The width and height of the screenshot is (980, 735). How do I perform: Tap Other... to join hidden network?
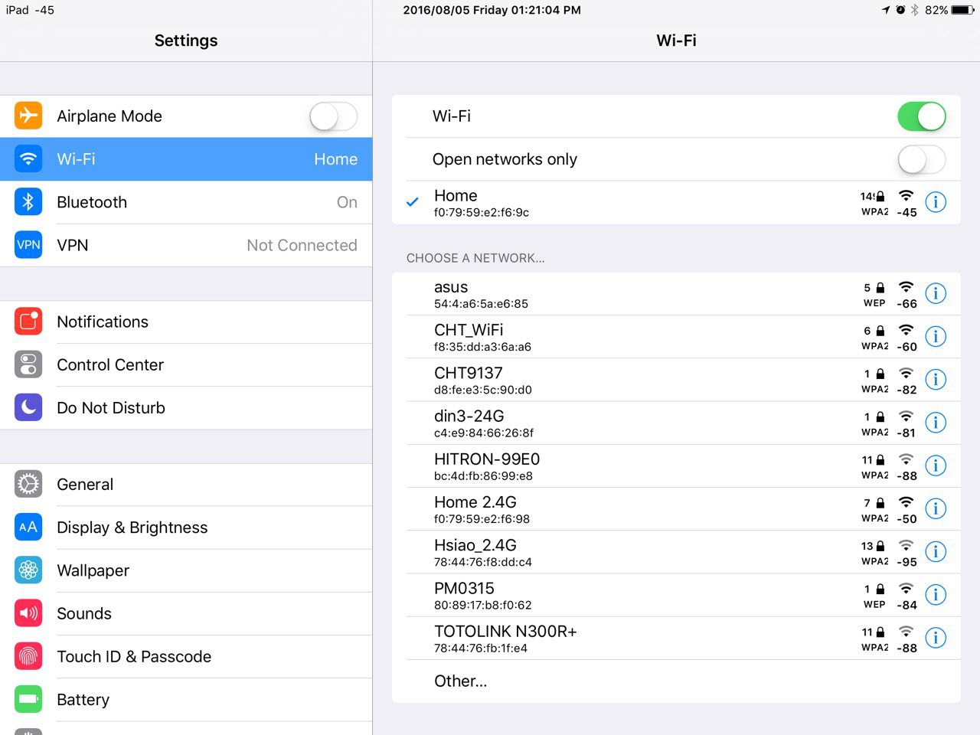(x=461, y=681)
